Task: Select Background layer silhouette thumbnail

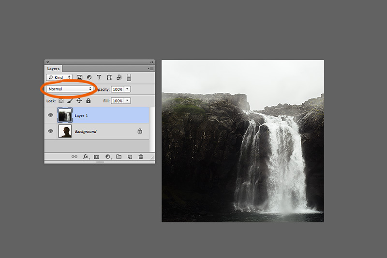Action: 65,131
